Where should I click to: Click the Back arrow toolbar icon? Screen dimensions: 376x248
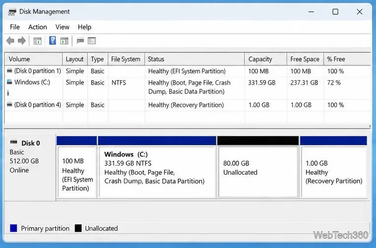(10, 41)
